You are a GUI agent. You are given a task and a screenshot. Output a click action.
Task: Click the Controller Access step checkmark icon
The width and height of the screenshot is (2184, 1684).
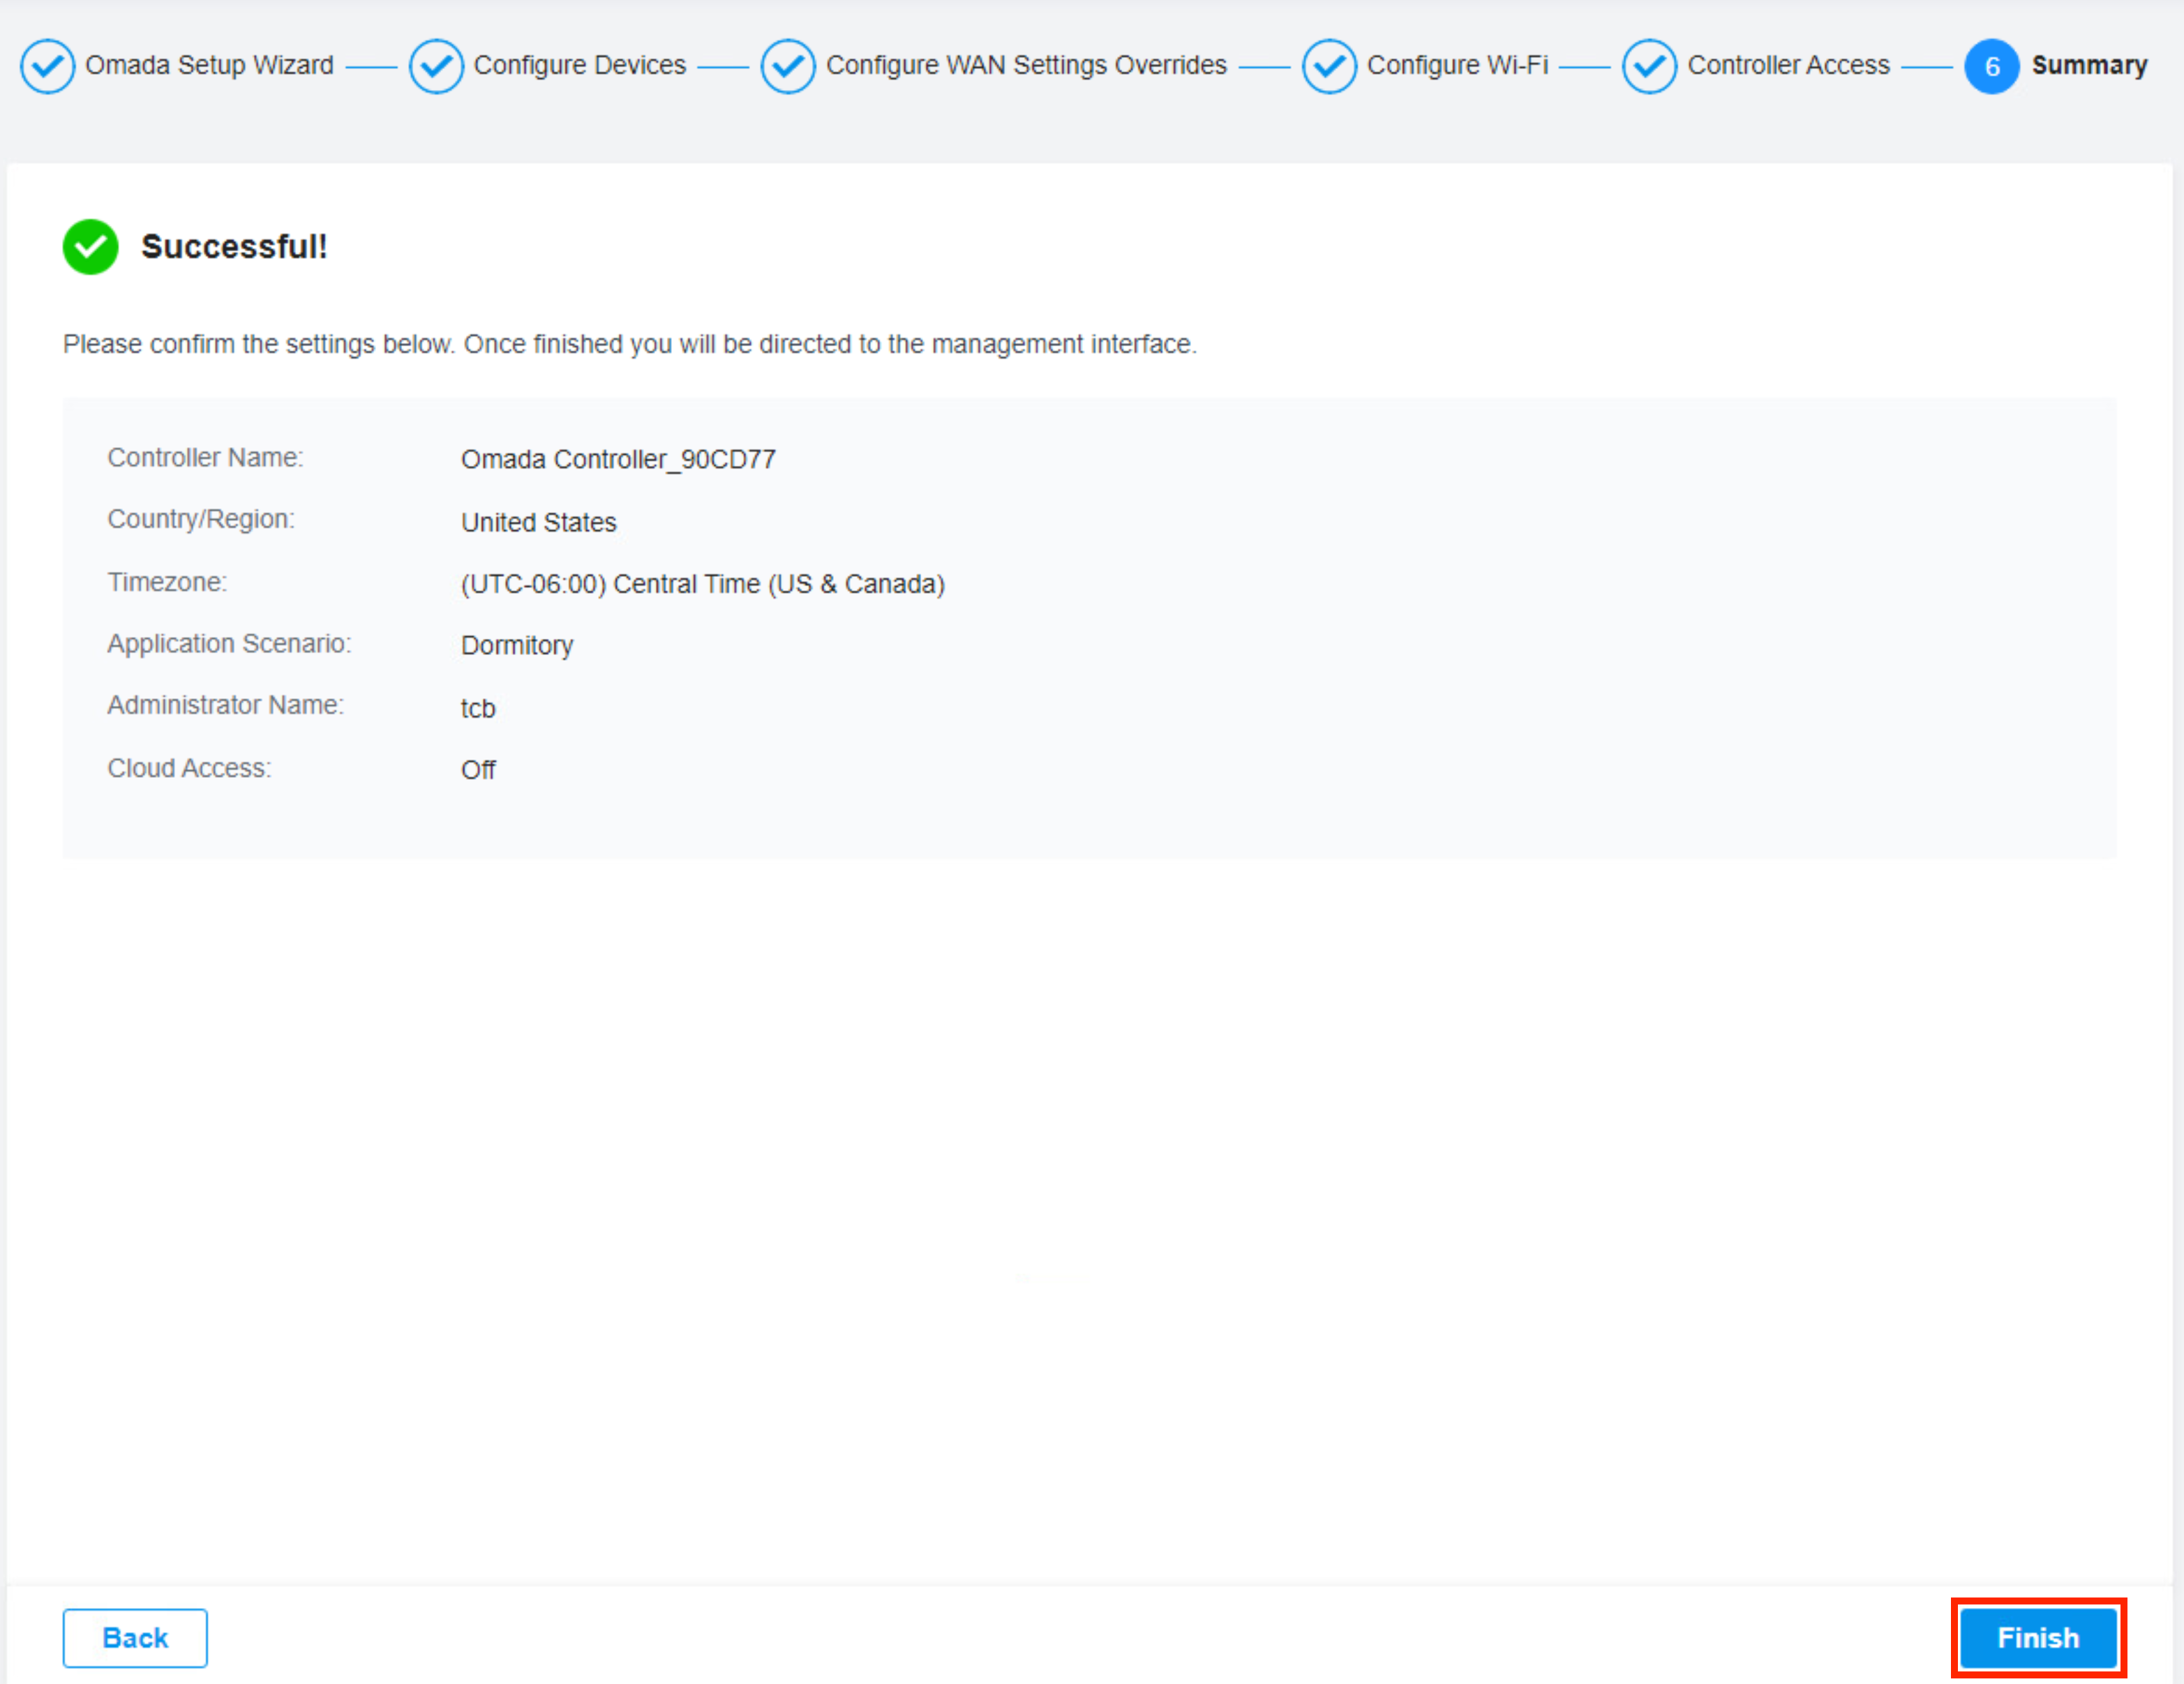pyautogui.click(x=1649, y=66)
